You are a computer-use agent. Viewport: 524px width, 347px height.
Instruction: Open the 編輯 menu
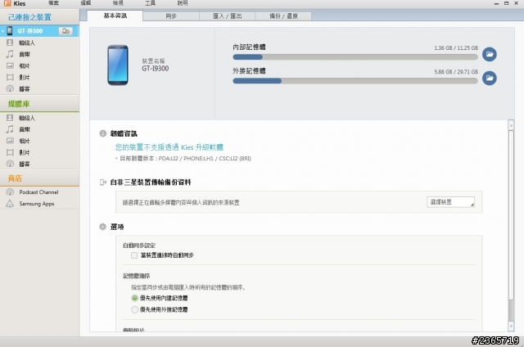86,3
